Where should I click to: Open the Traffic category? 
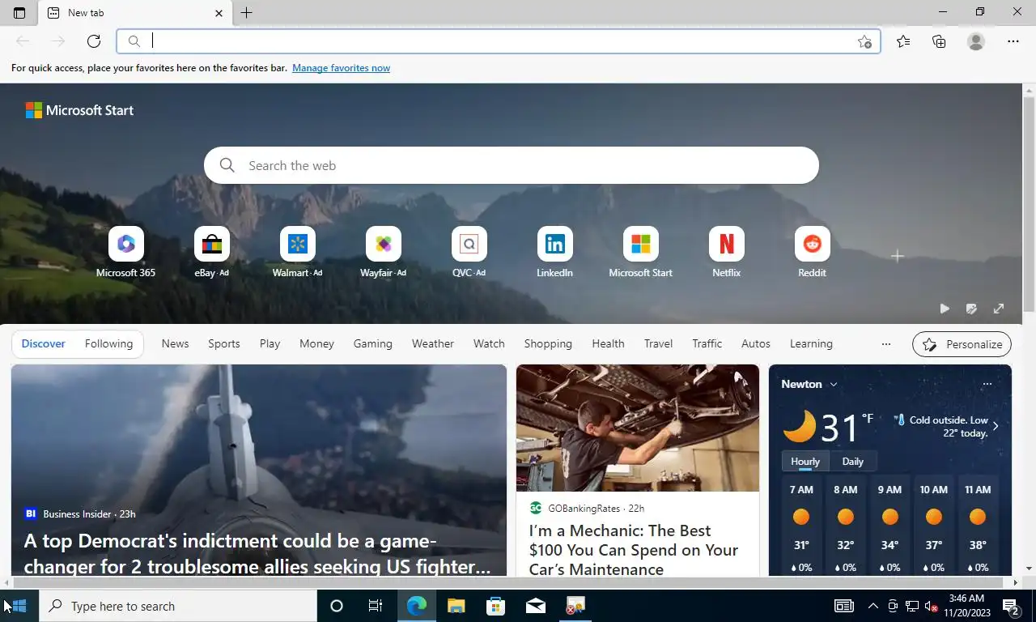707,343
